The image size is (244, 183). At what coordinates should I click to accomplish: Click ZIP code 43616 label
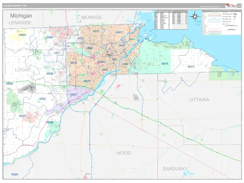[165, 64]
